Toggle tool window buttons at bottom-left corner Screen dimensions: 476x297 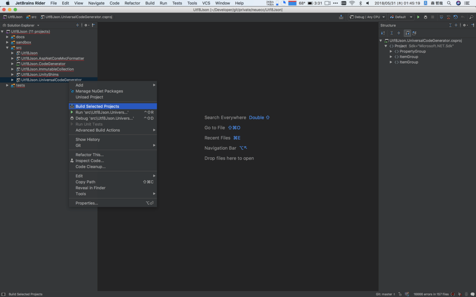3,294
